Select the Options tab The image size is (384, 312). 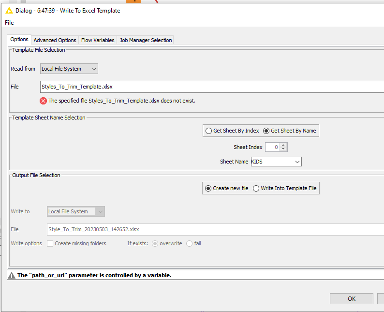point(19,40)
